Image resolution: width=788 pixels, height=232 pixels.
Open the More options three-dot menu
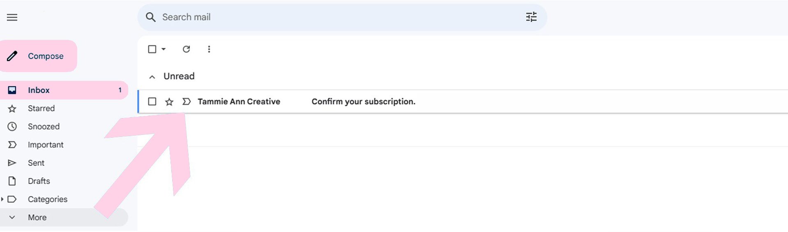(x=209, y=49)
